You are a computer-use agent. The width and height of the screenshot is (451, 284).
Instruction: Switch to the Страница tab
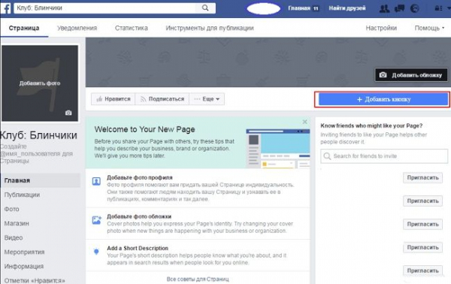[24, 28]
